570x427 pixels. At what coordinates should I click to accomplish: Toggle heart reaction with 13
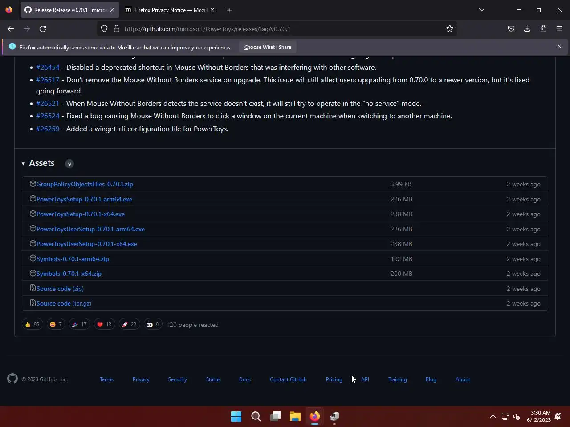(x=104, y=325)
